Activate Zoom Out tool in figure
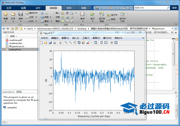This screenshot has width=180, height=126. point(70,43)
